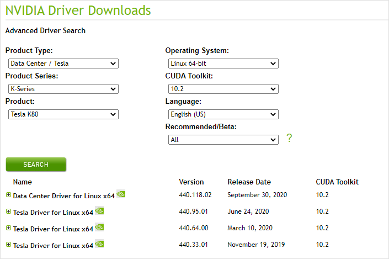
Task: Click the NVIDIA Driver Downloads heading
Action: point(78,10)
